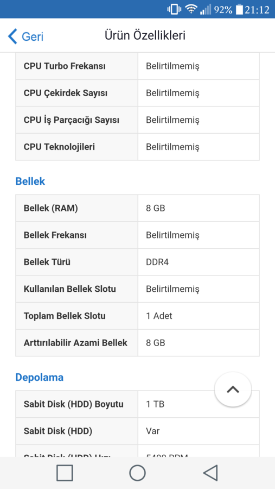The width and height of the screenshot is (275, 489).
Task: Tap the DDR4 value cell
Action: click(x=199, y=262)
